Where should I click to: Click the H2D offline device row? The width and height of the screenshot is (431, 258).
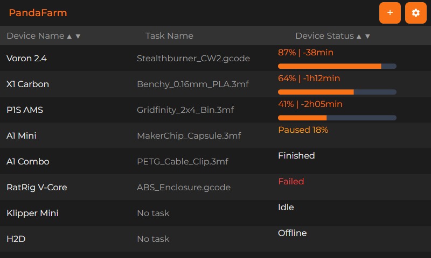point(215,239)
